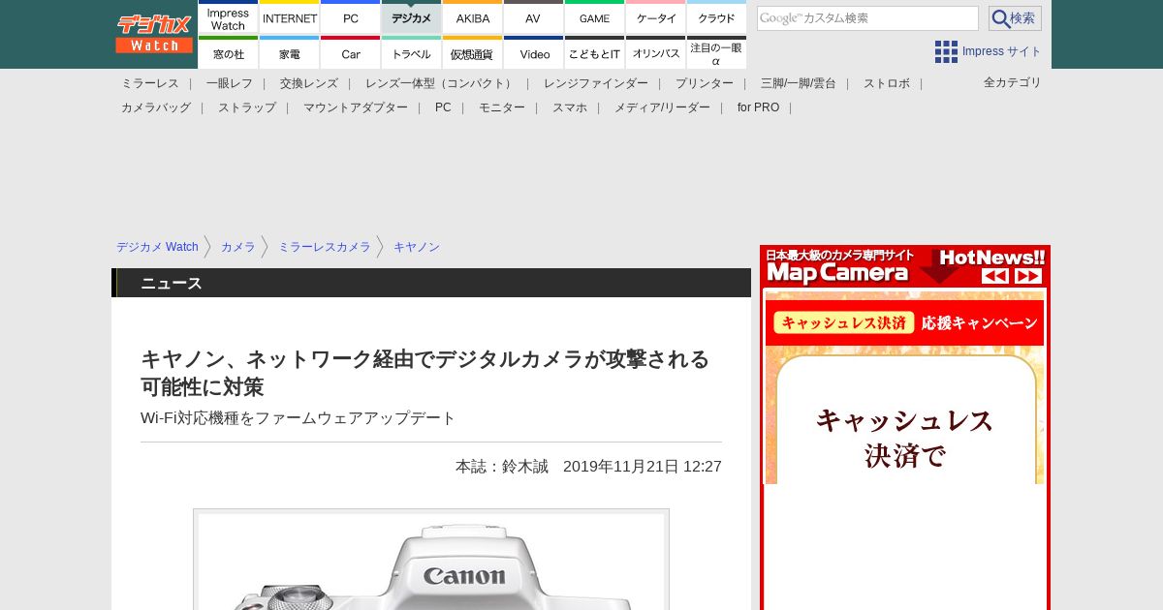Open the 全カテゴリ link

tap(1013, 82)
